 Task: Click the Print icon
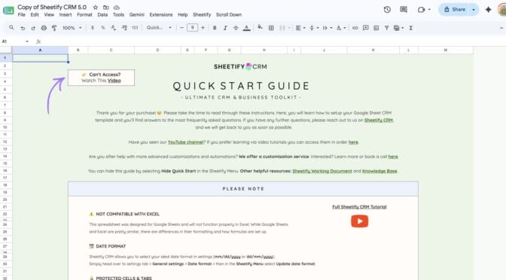(x=44, y=28)
